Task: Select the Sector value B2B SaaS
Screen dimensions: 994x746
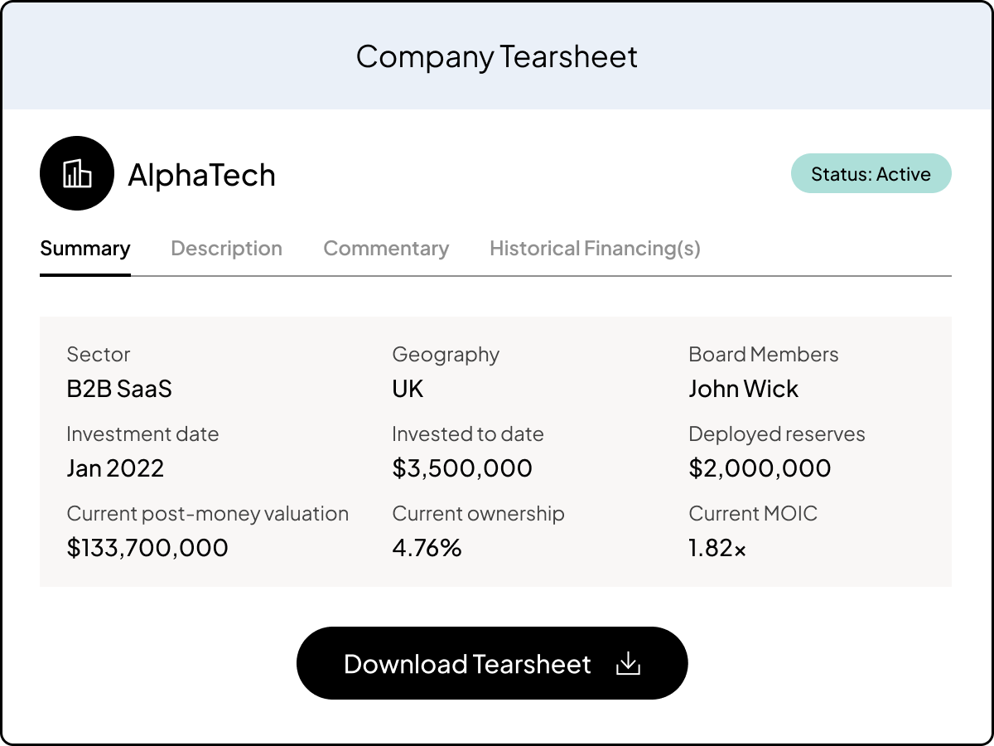Action: click(118, 388)
